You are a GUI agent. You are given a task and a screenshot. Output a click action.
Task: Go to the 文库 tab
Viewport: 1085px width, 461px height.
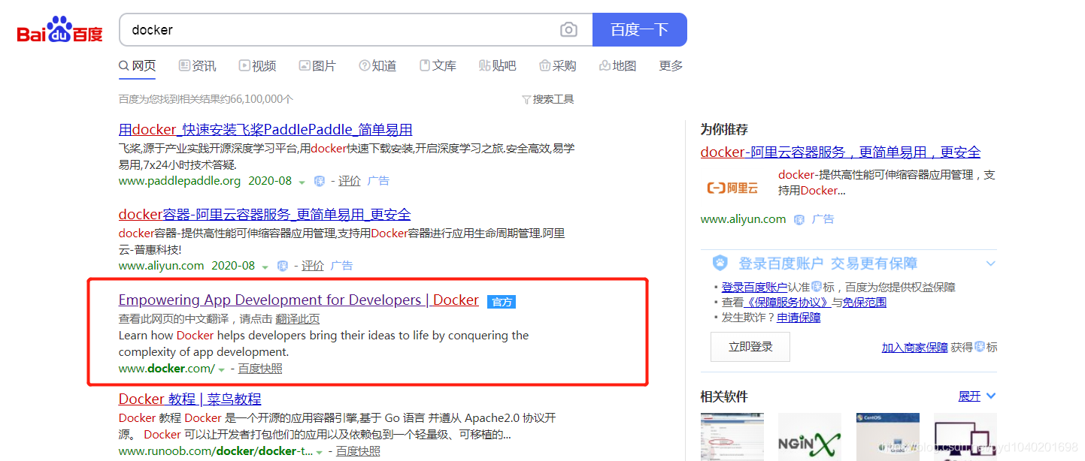[x=438, y=66]
